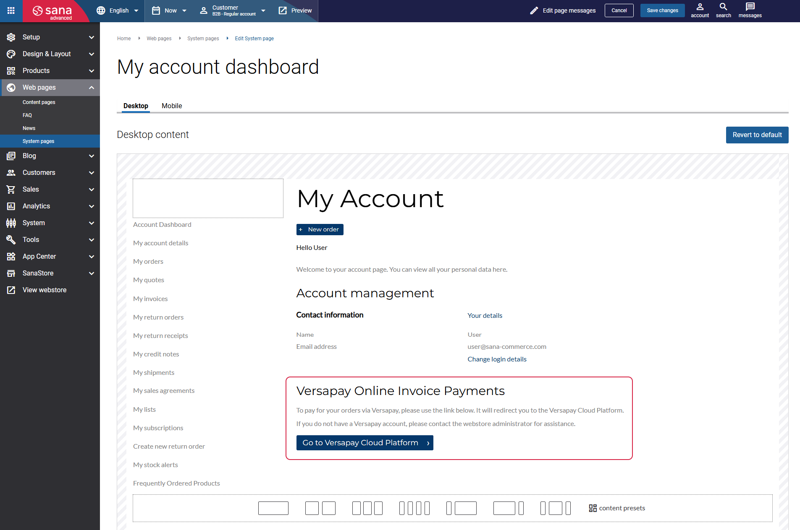
Task: Click the System pages breadcrumb link
Action: pyautogui.click(x=203, y=39)
